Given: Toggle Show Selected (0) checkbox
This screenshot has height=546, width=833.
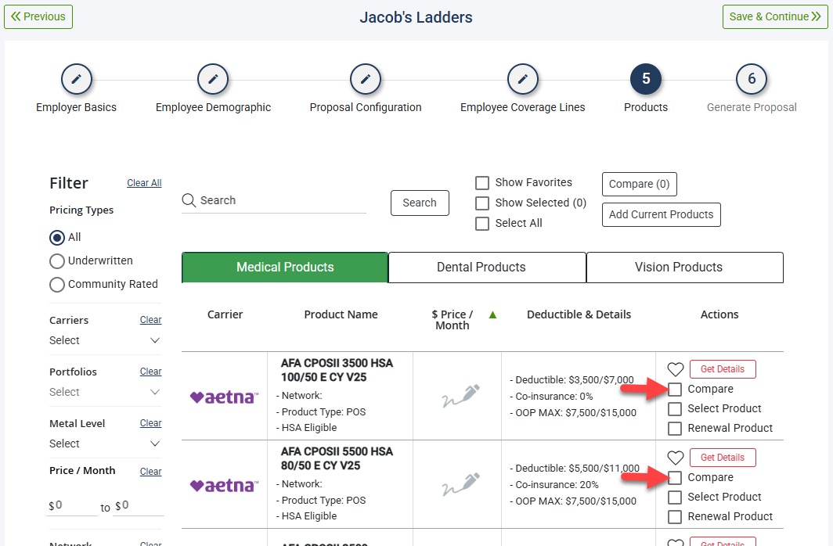Looking at the screenshot, I should point(481,203).
